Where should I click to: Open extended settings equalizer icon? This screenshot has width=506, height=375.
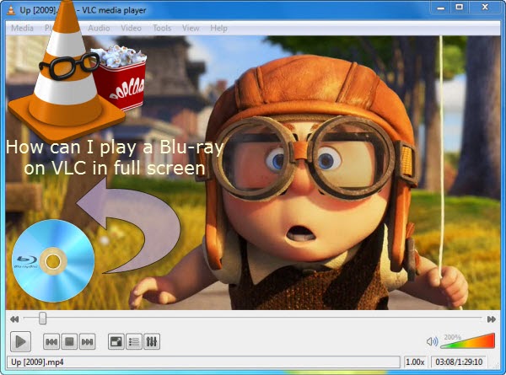152,341
